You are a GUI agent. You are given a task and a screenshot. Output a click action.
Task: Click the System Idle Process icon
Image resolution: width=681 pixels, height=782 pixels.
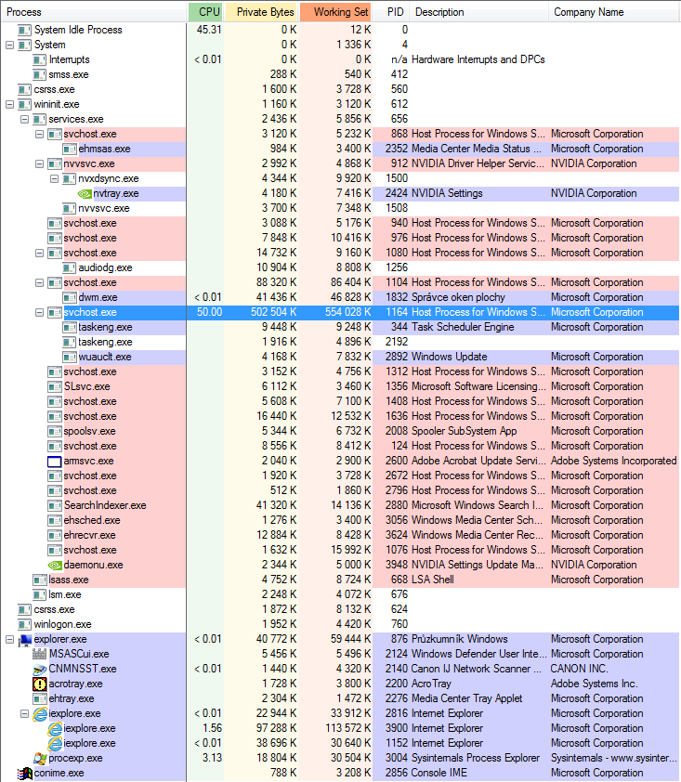coord(24,30)
